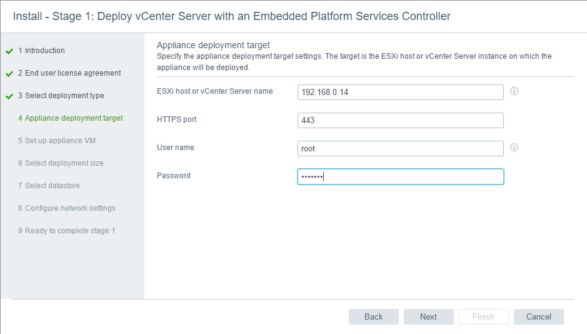Click checkmark beside Select deployment type

point(9,96)
